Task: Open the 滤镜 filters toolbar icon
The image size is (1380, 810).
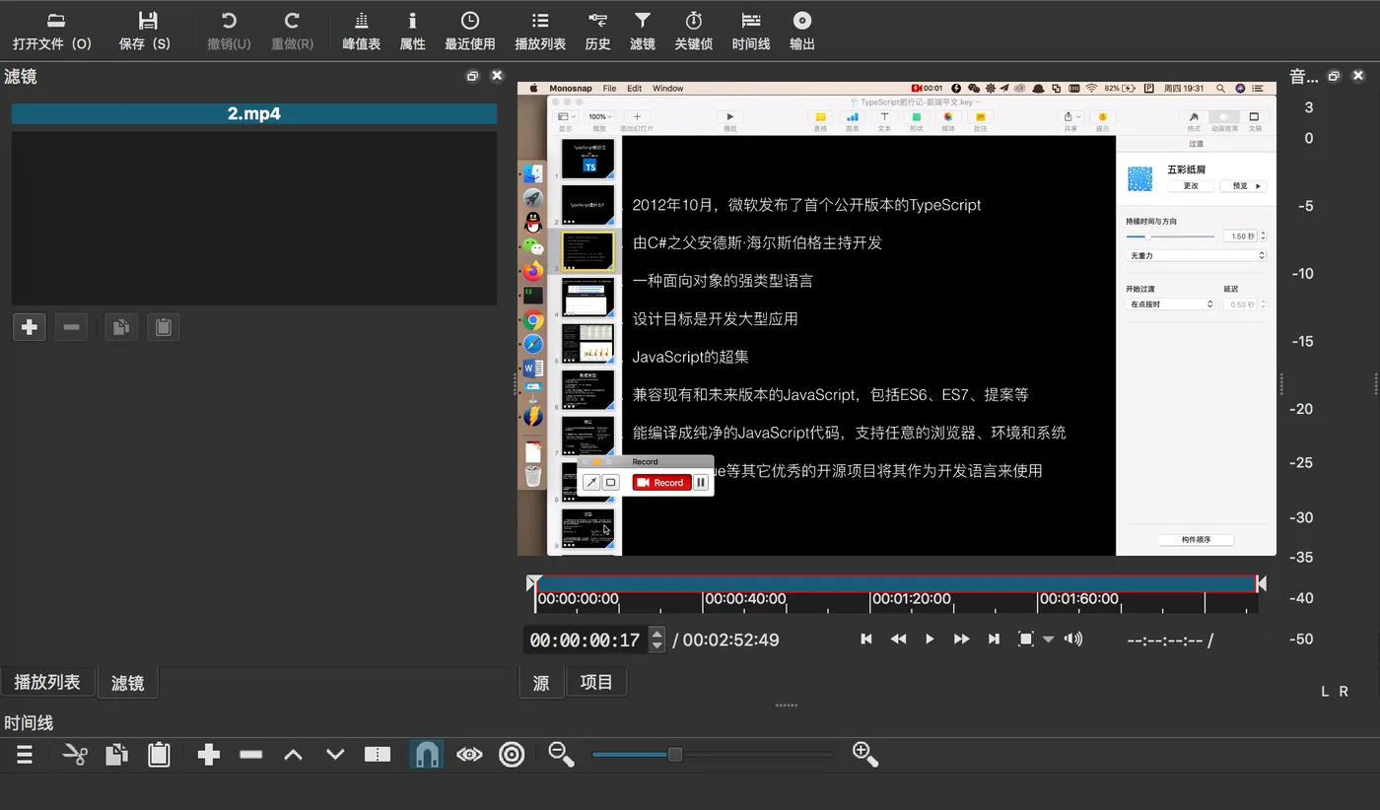Action: [643, 32]
